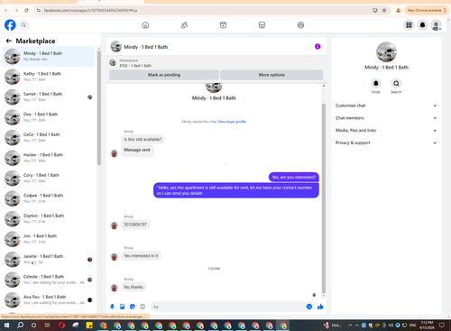Viewport: 451px width, 331px height.
Task: Open Dayton - 1 Bed 1 Bath conversation
Action: coord(49,218)
